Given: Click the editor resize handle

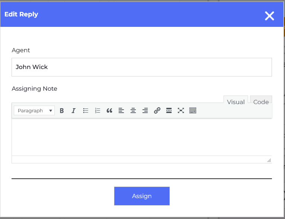Looking at the screenshot, I should click(269, 160).
